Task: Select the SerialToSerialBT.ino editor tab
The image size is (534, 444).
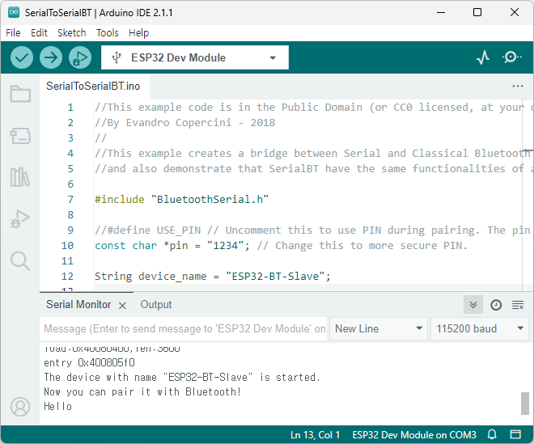Action: [x=93, y=87]
